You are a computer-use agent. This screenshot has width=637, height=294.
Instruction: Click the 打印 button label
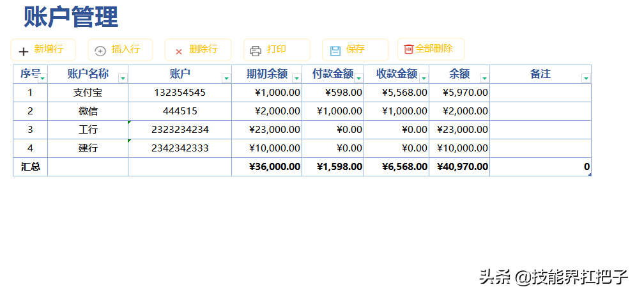coord(276,49)
